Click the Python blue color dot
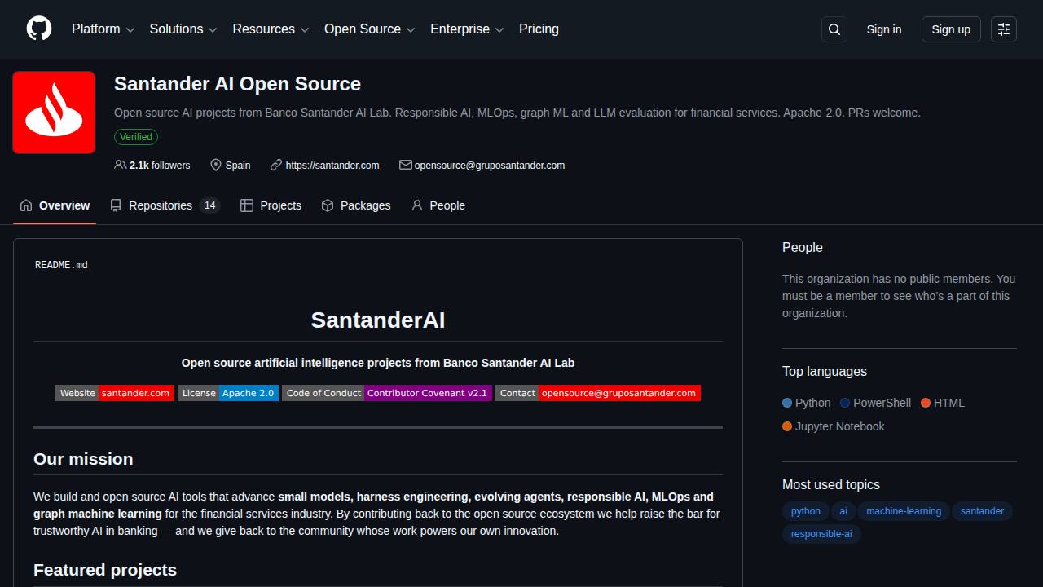The image size is (1043, 587). [787, 403]
